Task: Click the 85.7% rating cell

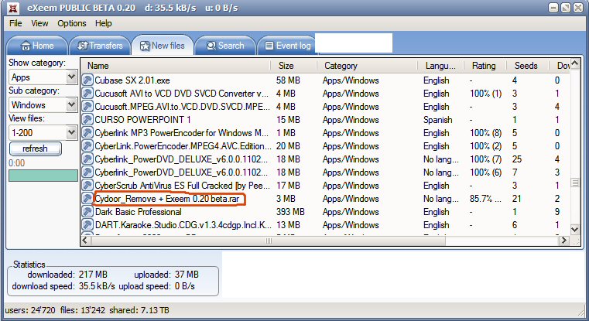Action: (x=485, y=199)
